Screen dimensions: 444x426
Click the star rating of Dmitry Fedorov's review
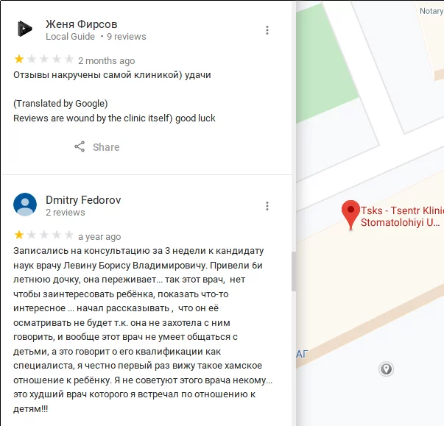tap(44, 235)
